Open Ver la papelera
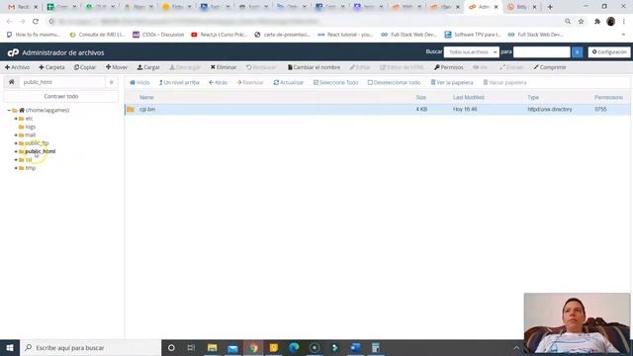This screenshot has width=633, height=356. click(452, 82)
